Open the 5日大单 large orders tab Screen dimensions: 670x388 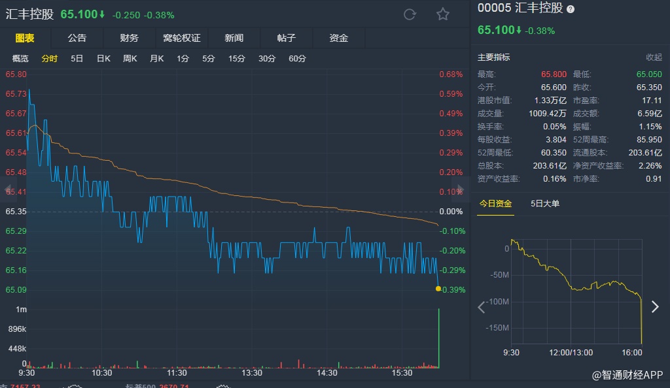tap(546, 204)
